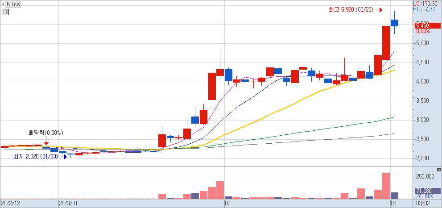Click the 배당락(0,00%) ex-dividend marker label

[46, 133]
